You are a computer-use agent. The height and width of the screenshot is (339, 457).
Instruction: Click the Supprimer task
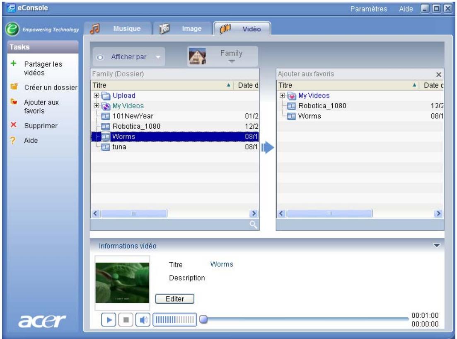(x=41, y=126)
